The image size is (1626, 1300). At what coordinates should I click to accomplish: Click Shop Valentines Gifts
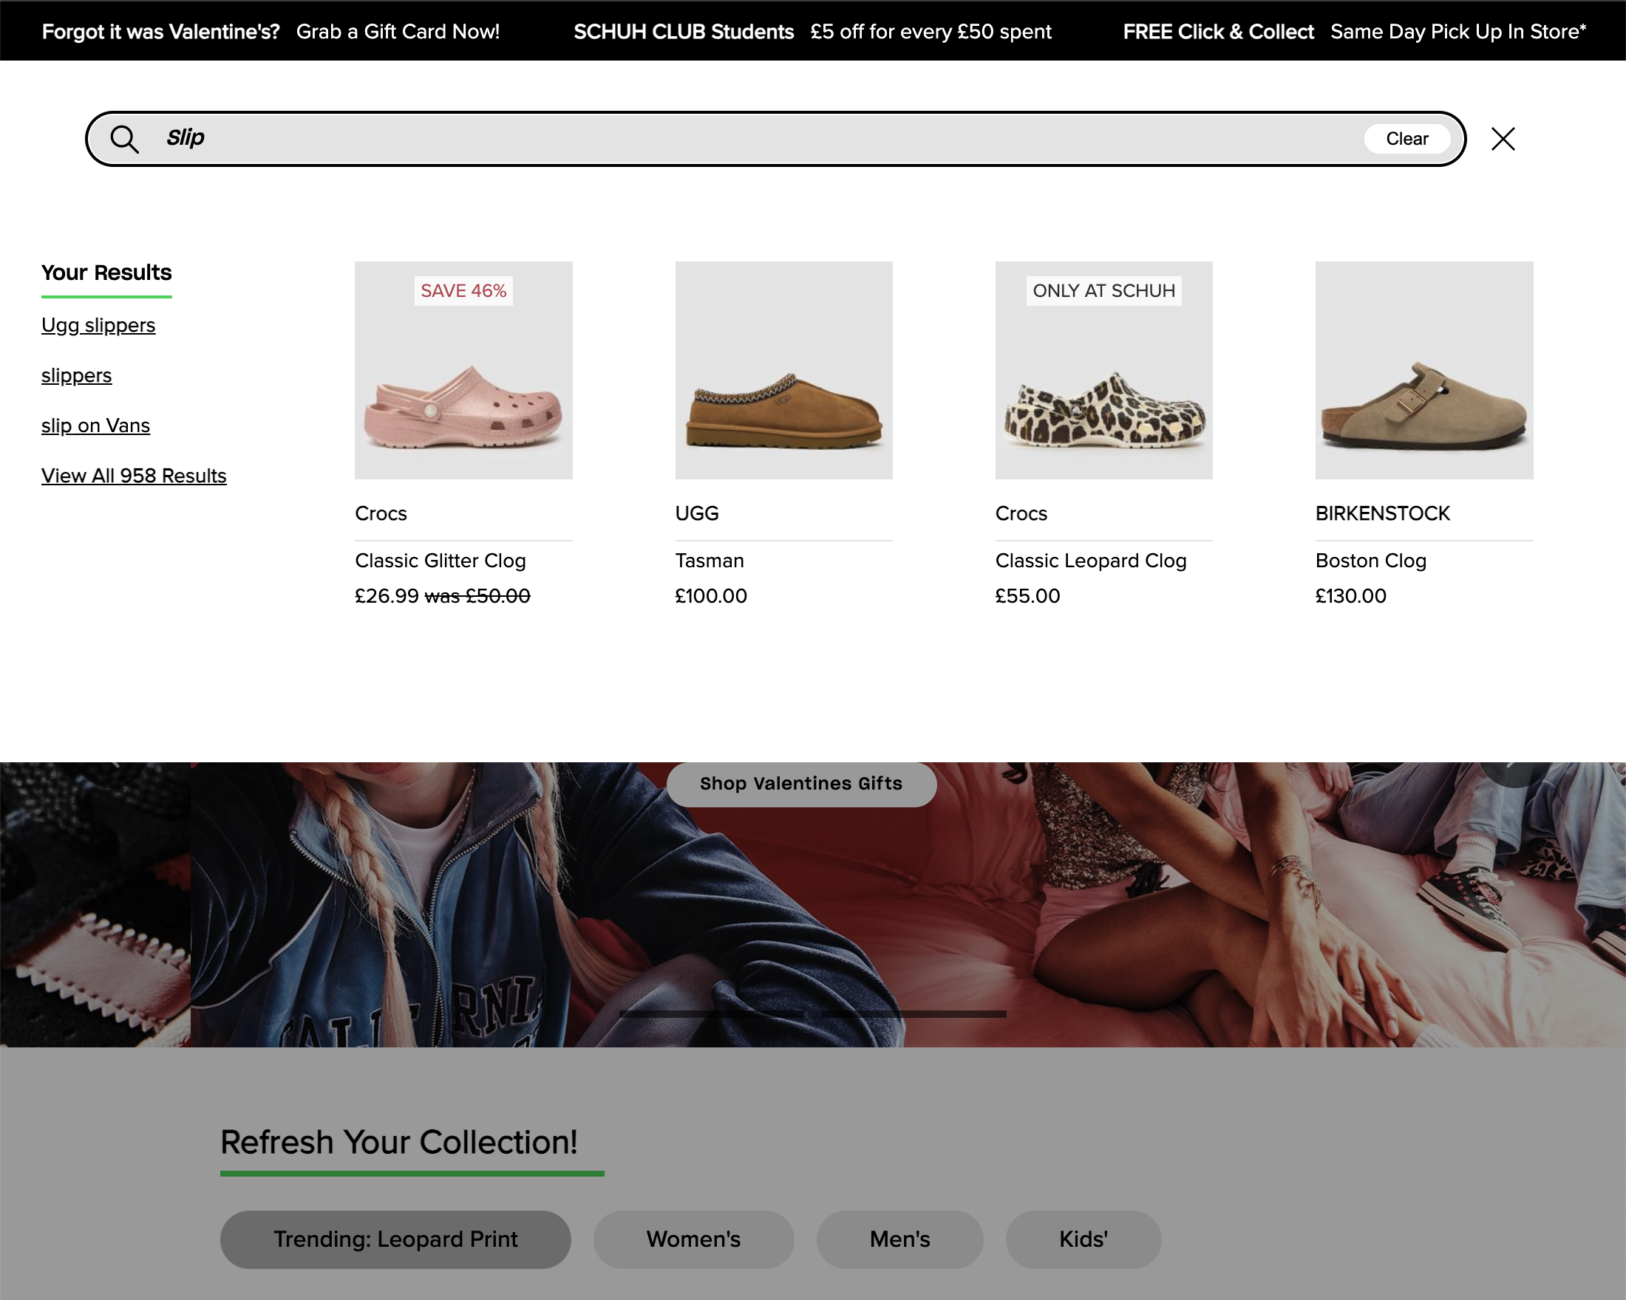(x=800, y=784)
